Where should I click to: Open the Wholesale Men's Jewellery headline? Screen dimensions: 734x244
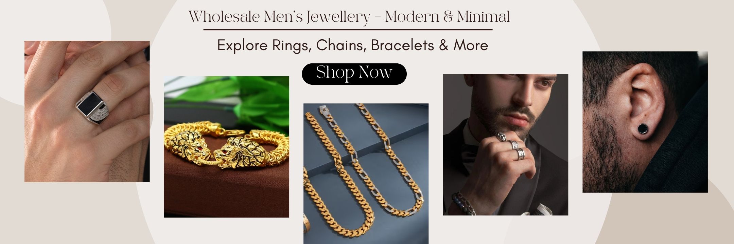pyautogui.click(x=349, y=17)
